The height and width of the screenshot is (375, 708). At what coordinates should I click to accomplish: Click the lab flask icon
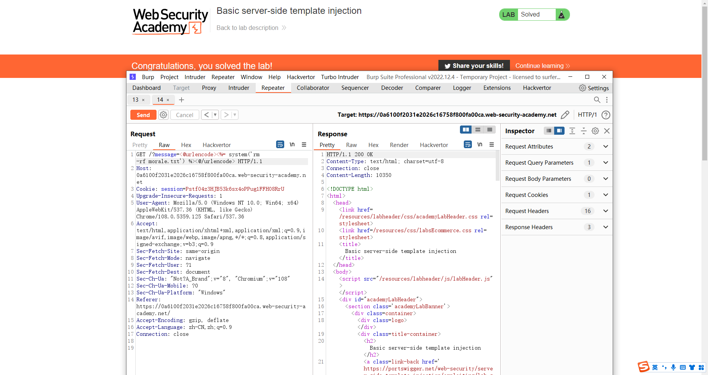click(561, 15)
